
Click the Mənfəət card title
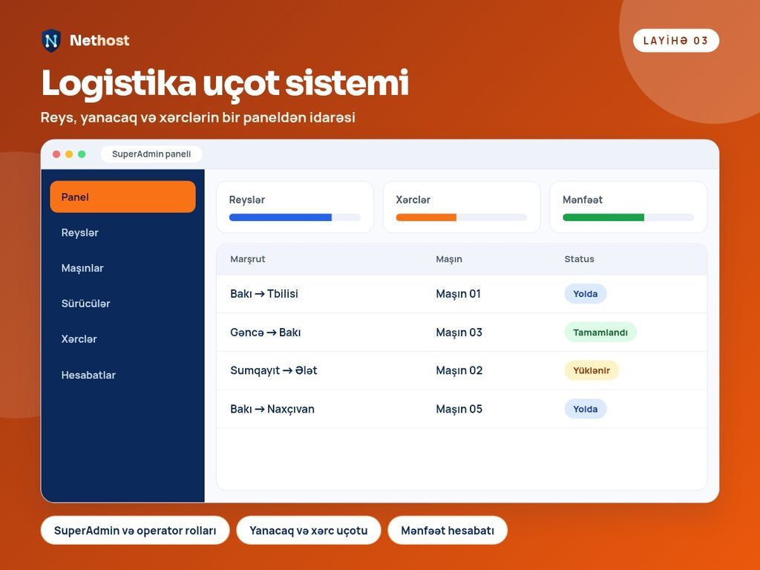[583, 200]
